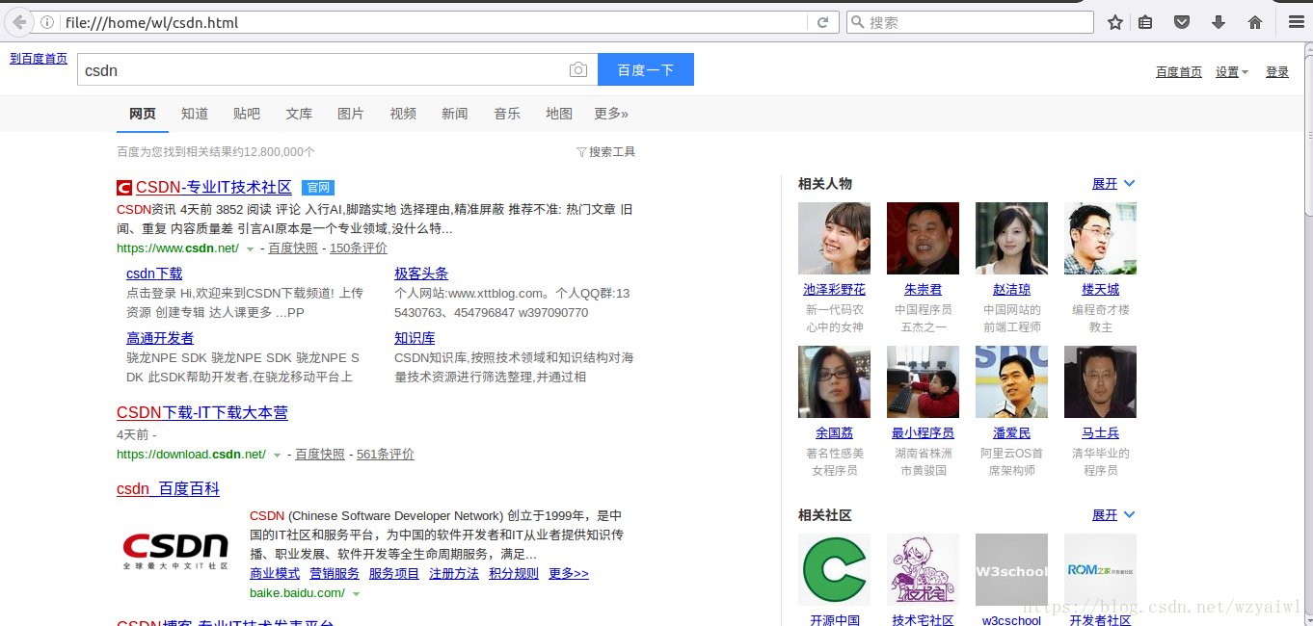Click the browser back arrow button
This screenshot has width=1313, height=626.
click(19, 22)
